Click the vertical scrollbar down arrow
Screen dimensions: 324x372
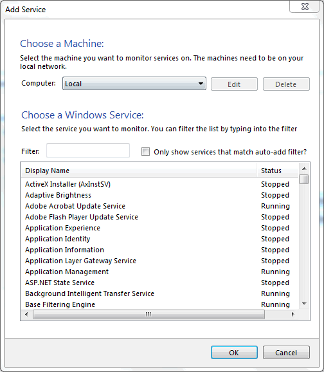point(304,303)
